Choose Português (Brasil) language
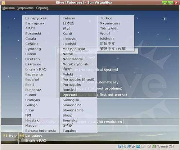The height and width of the screenshot is (150, 180). [78, 79]
